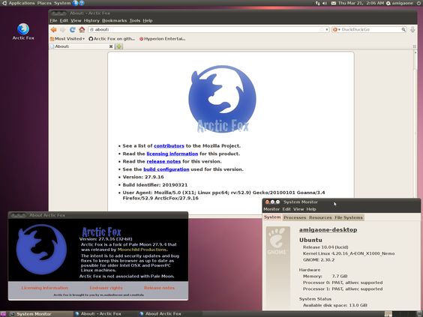Viewport: 423px width, 317px height.
Task: Switch to the Processes tab
Action: tap(295, 217)
